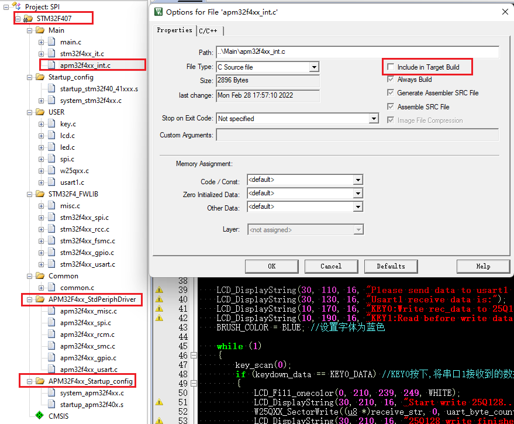Screen dimensions: 514x424
Task: Click the warning icon on line 51
Action: point(158,402)
